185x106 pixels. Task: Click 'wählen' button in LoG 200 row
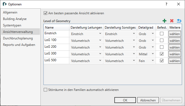tap(175, 47)
